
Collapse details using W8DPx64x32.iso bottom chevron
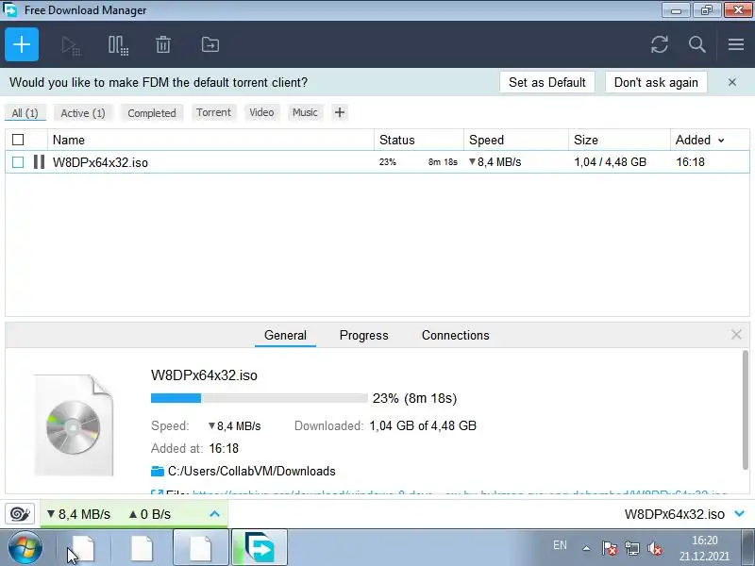pos(740,514)
